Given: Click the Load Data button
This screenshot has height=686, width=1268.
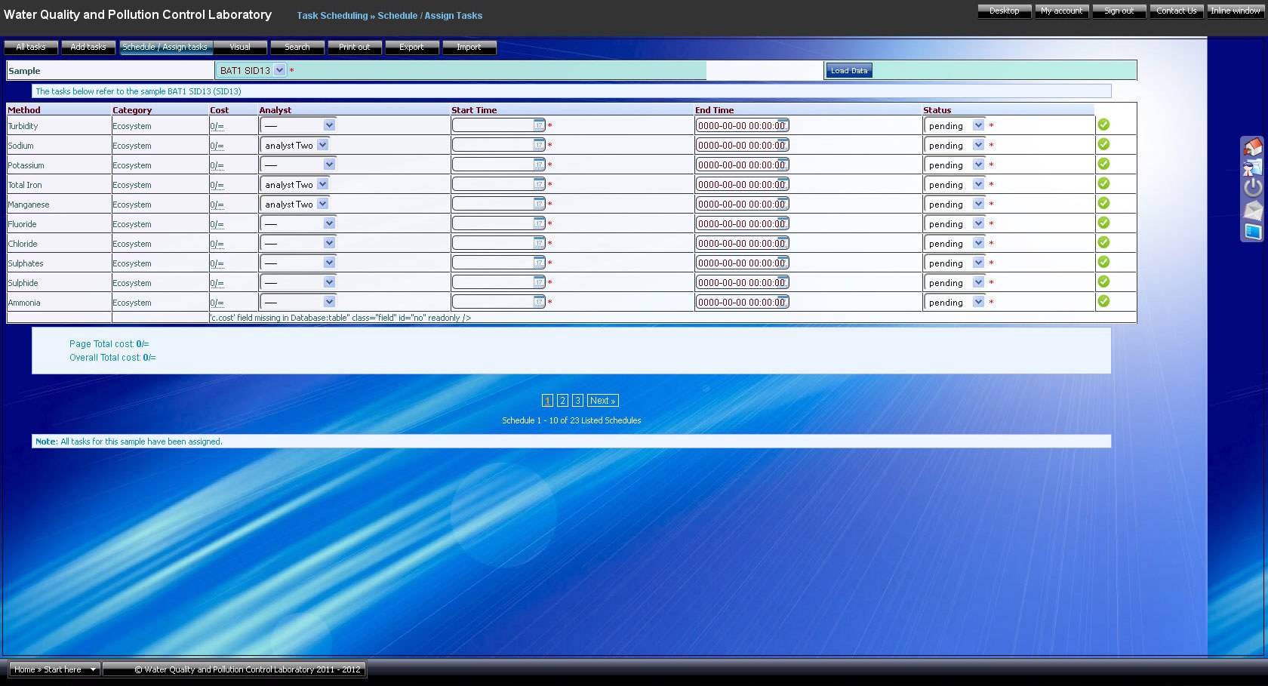Looking at the screenshot, I should 849,70.
